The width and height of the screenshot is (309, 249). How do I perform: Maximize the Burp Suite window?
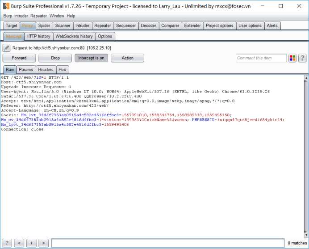(x=280, y=6)
